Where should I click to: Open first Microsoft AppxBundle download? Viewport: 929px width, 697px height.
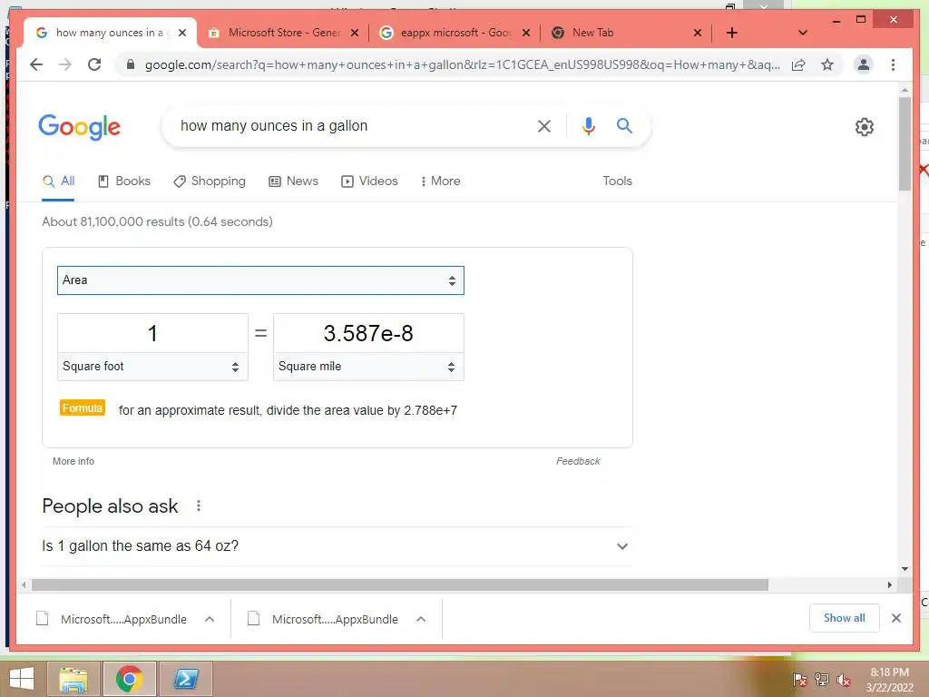point(112,619)
